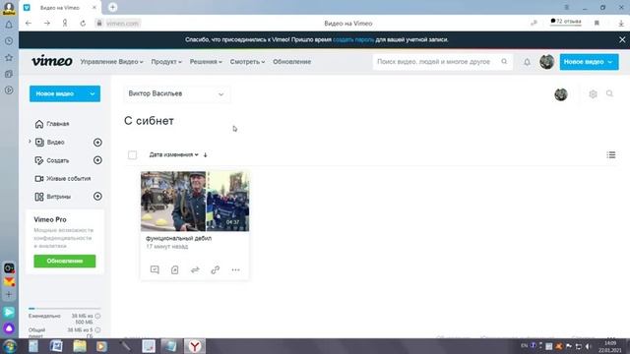
Task: Open browser downloads icon
Action: click(x=621, y=24)
